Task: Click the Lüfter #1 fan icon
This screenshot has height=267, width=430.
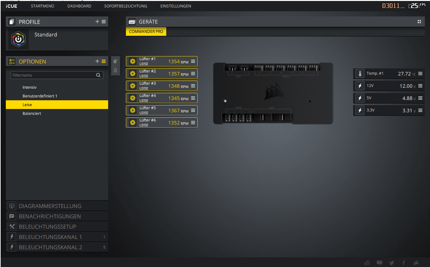Action: [132, 61]
